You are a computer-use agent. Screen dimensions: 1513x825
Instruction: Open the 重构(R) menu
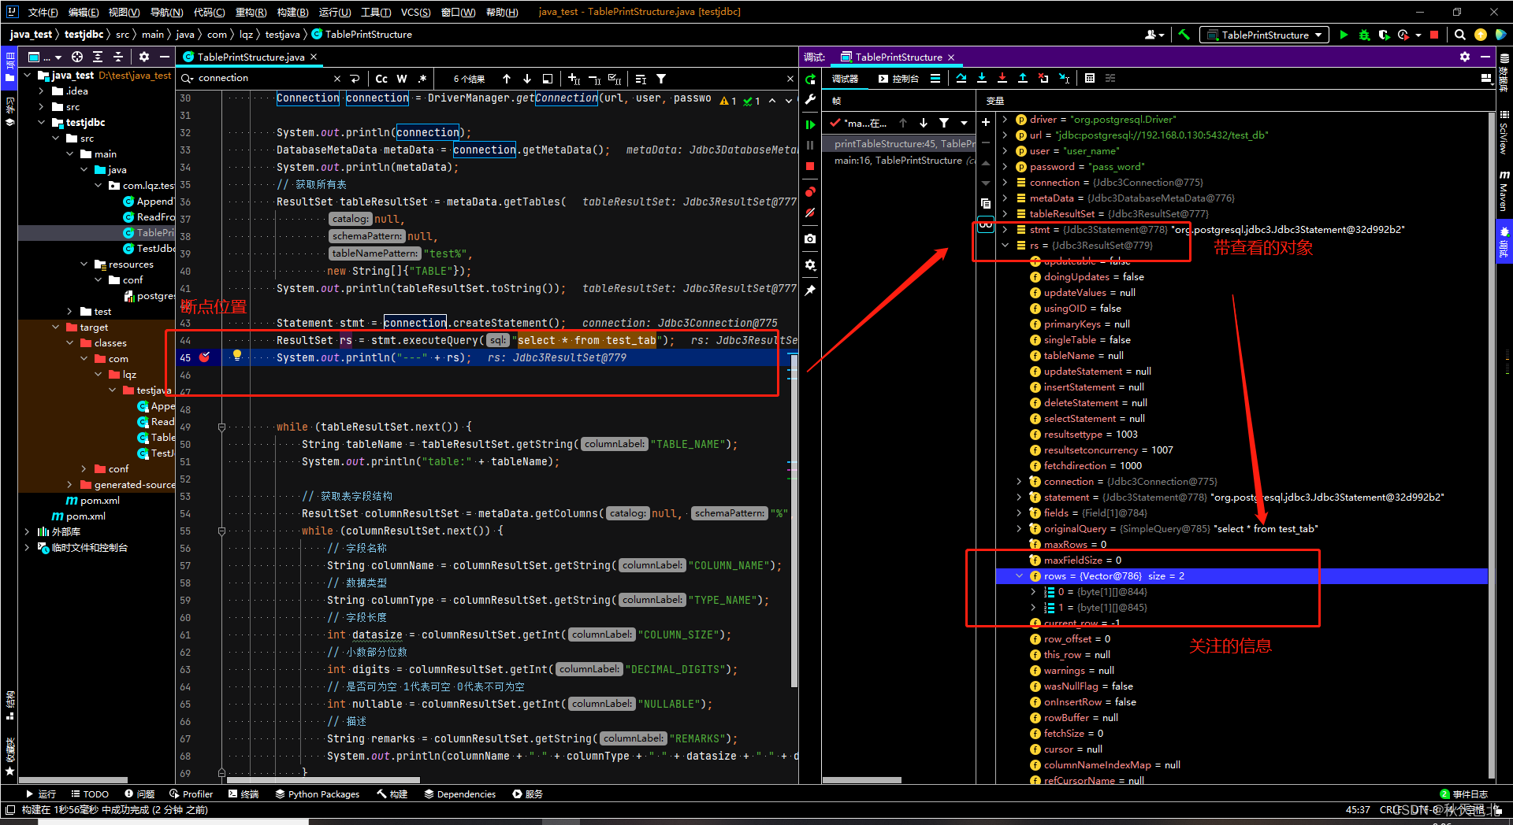(251, 12)
